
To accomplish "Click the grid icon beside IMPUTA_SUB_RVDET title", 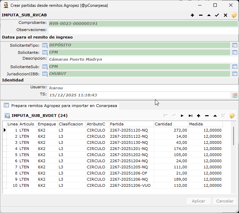I will point(7,116).
